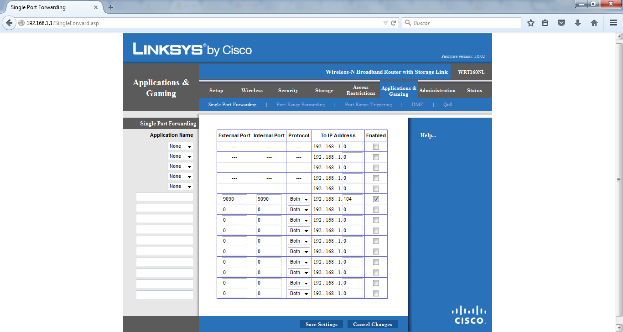This screenshot has height=332, width=623.
Task: Open the third Application Name None dropdown
Action: [x=180, y=166]
